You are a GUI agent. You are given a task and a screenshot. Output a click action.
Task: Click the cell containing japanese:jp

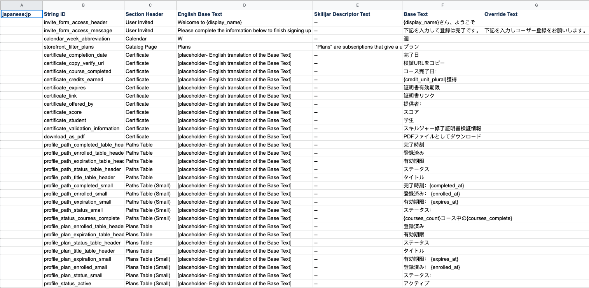tap(21, 14)
